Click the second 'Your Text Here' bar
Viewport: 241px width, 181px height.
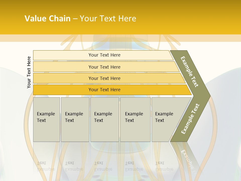[104, 67]
